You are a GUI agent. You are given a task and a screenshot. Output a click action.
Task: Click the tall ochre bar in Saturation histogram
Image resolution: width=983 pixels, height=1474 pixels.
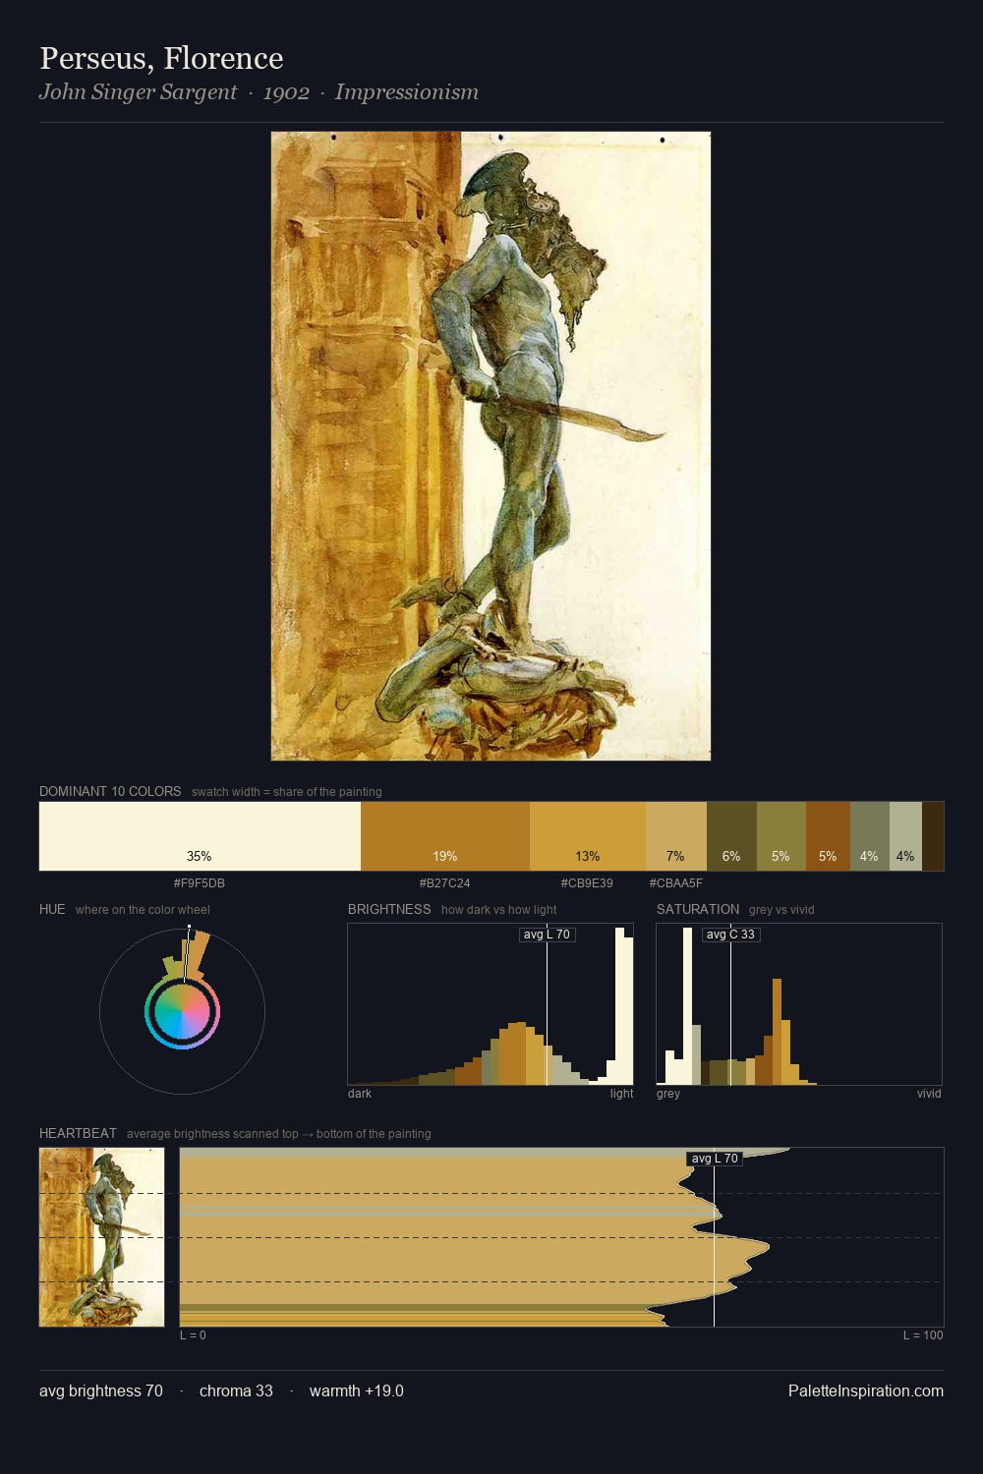777,1032
